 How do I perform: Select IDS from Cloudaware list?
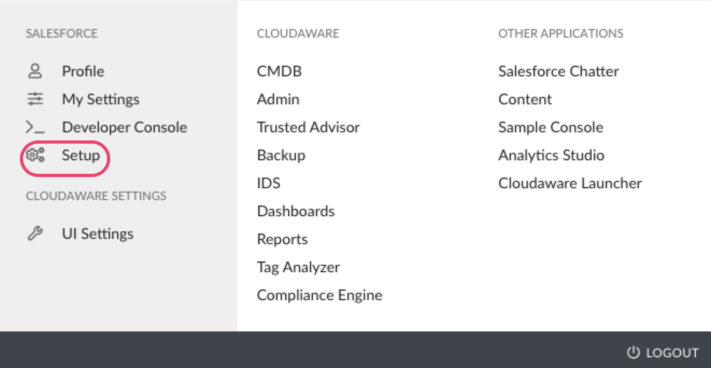tap(268, 183)
